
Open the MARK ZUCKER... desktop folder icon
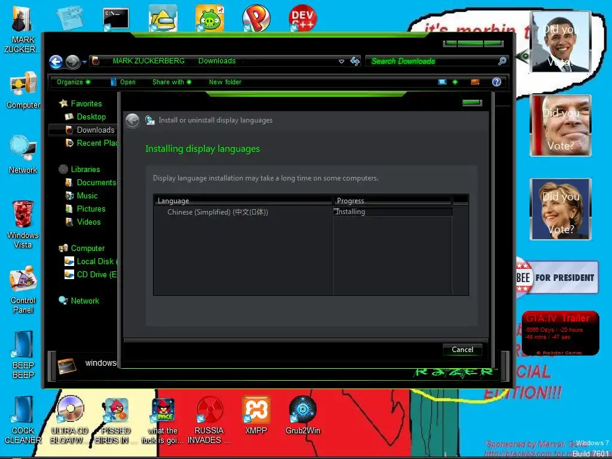(22, 29)
